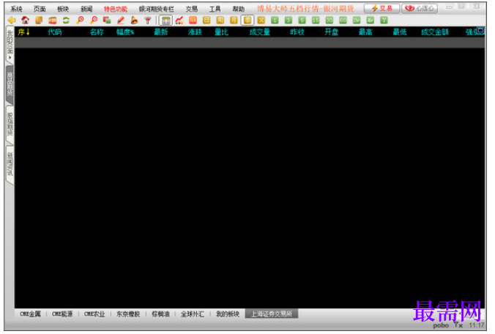Click the orange X period icon
Image resolution: width=495 pixels, height=334 pixels.
coord(261,21)
